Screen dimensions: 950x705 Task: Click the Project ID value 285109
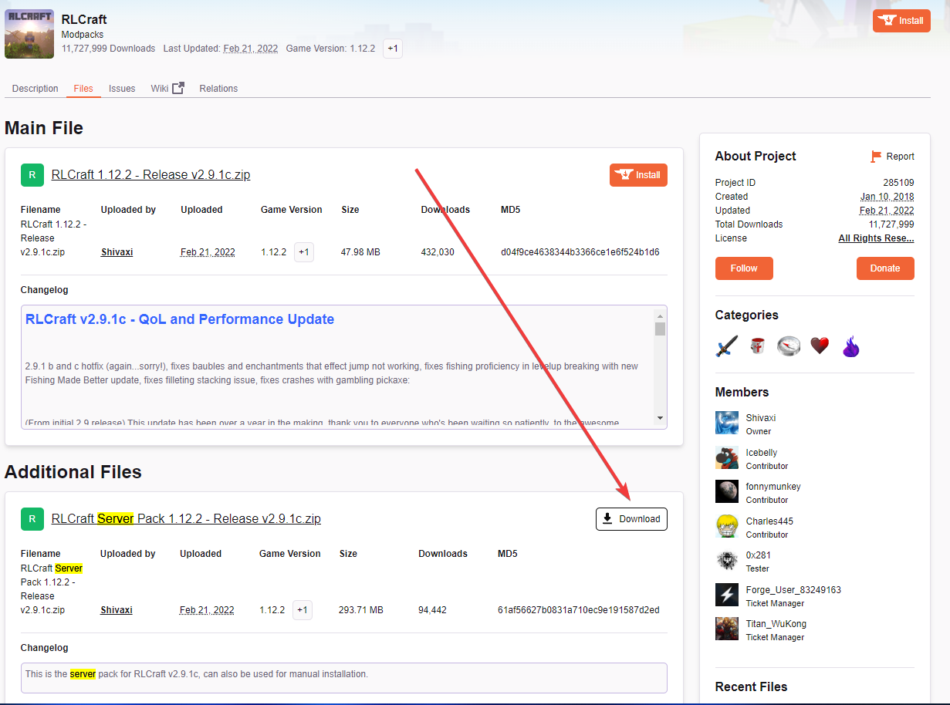point(899,183)
